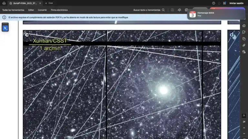Select the Editar menu item
The image size is (248, 139).
[31, 10]
